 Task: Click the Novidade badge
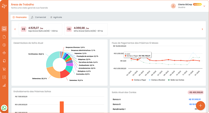[x=197, y=4]
